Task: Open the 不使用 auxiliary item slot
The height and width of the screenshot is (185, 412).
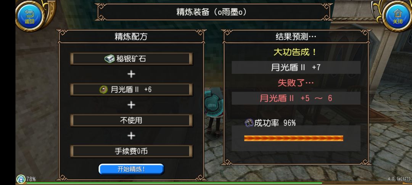Action: pos(131,120)
